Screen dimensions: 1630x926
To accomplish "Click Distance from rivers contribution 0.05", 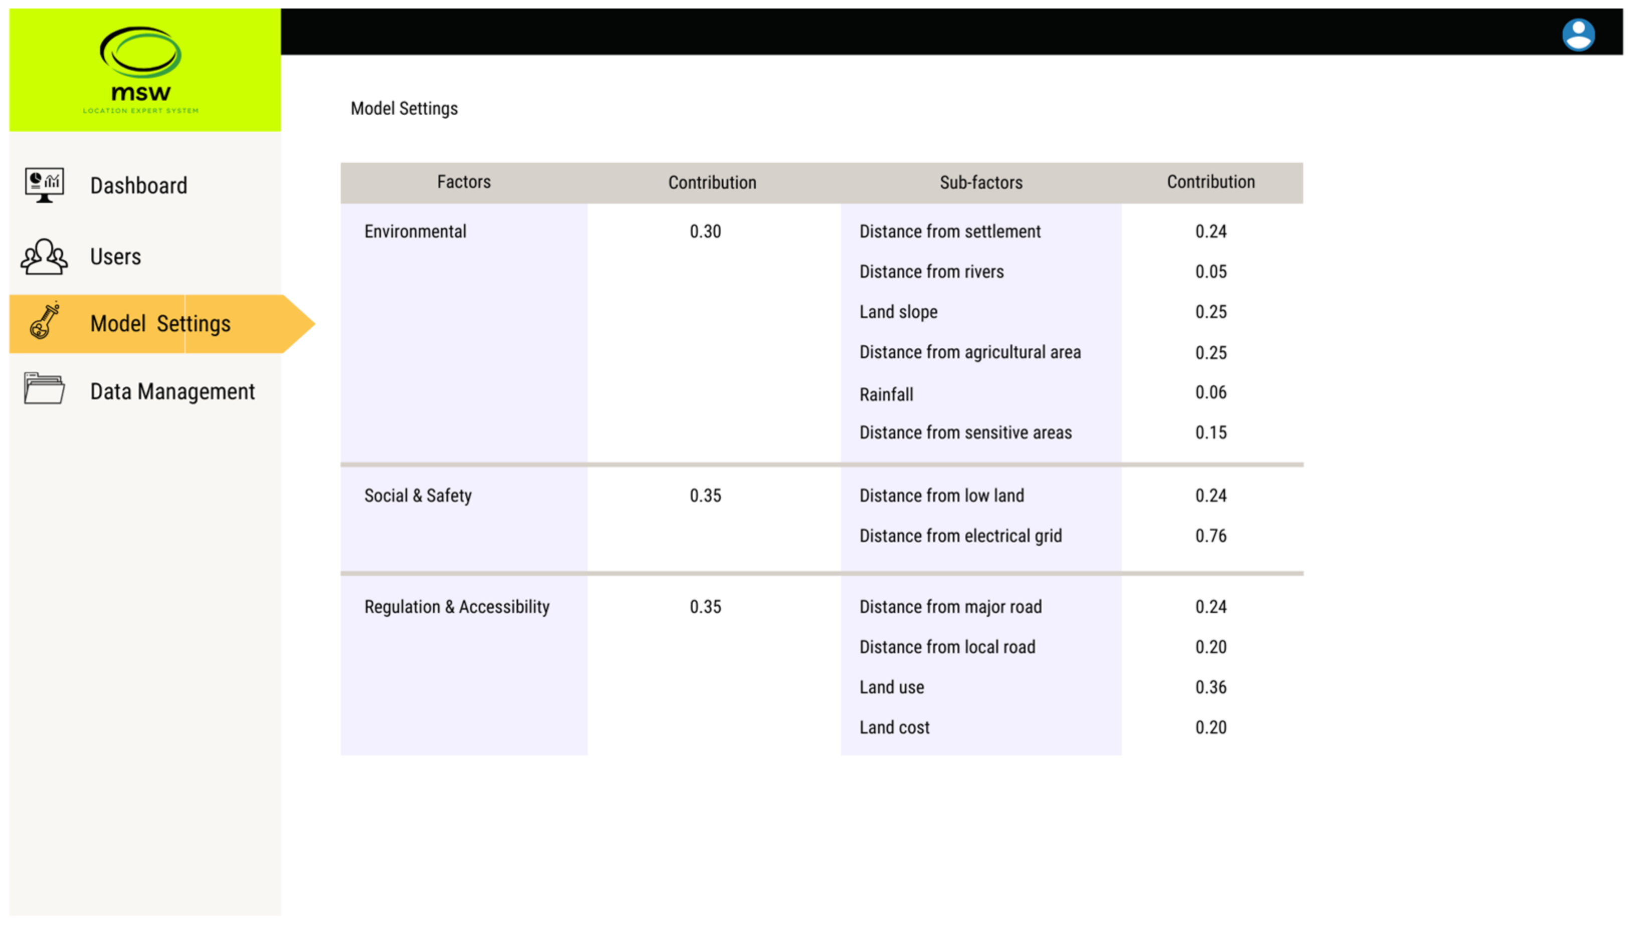I will (x=1210, y=272).
